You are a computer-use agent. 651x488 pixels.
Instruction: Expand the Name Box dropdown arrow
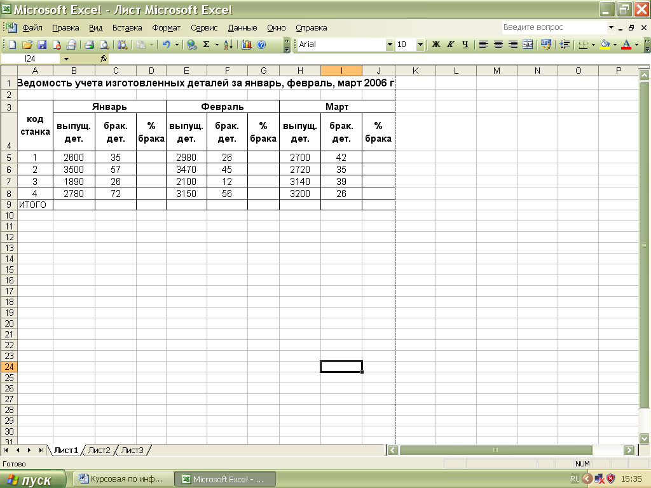66,58
